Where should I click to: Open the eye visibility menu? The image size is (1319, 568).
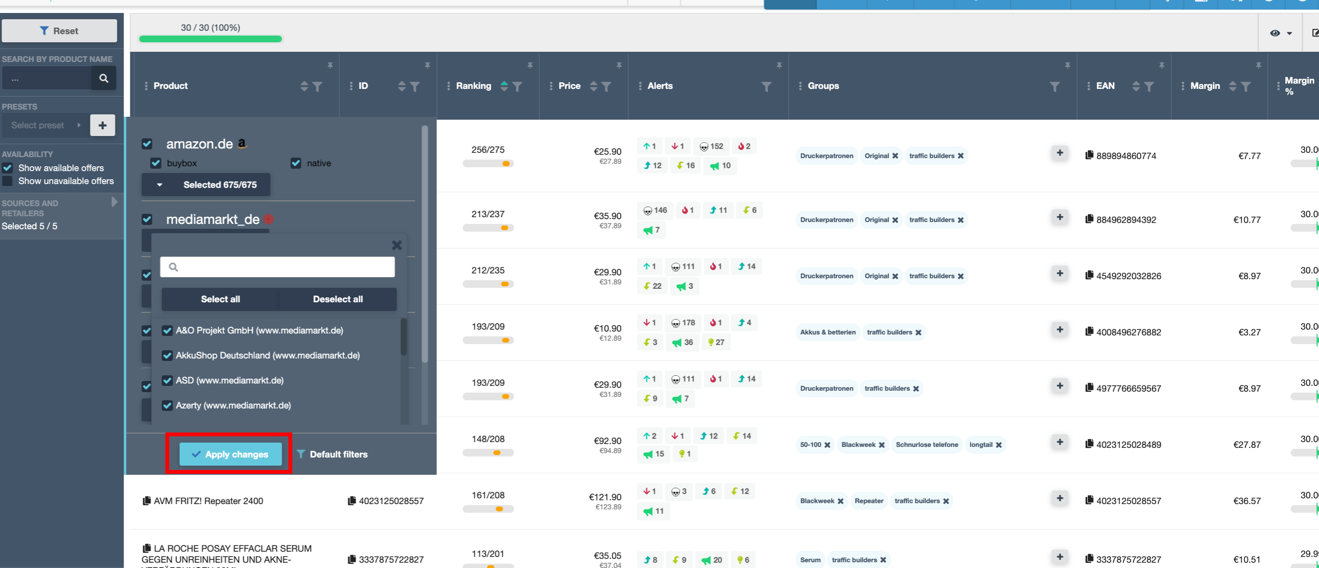coord(1281,33)
